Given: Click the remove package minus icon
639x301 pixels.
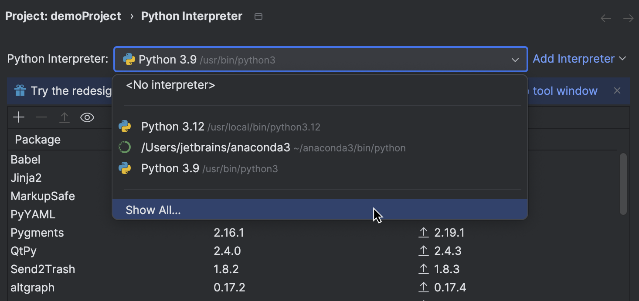Looking at the screenshot, I should (41, 117).
